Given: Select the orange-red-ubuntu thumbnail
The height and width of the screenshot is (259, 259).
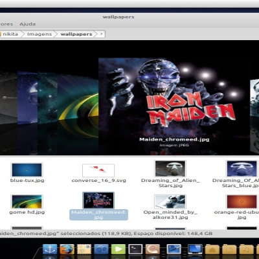Looking at the screenshot, I should 242,201.
